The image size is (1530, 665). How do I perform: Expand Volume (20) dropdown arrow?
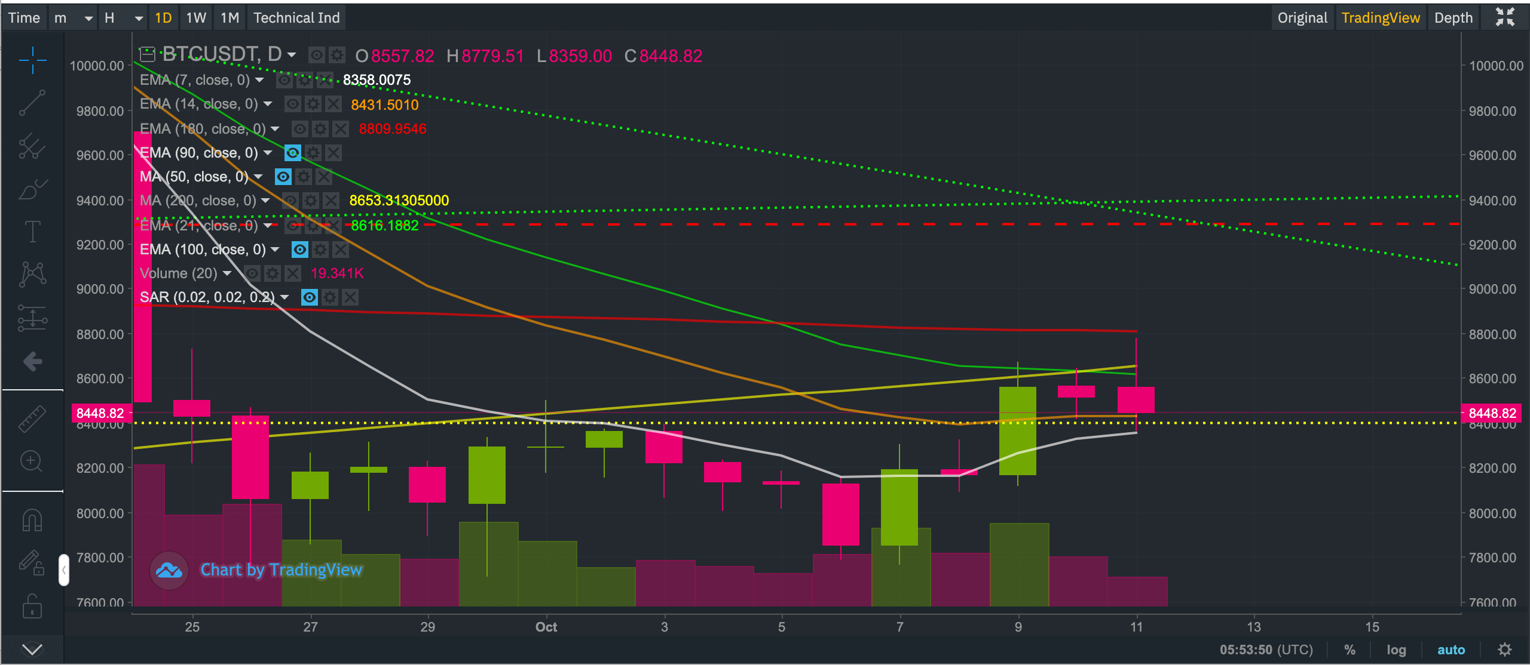[227, 273]
